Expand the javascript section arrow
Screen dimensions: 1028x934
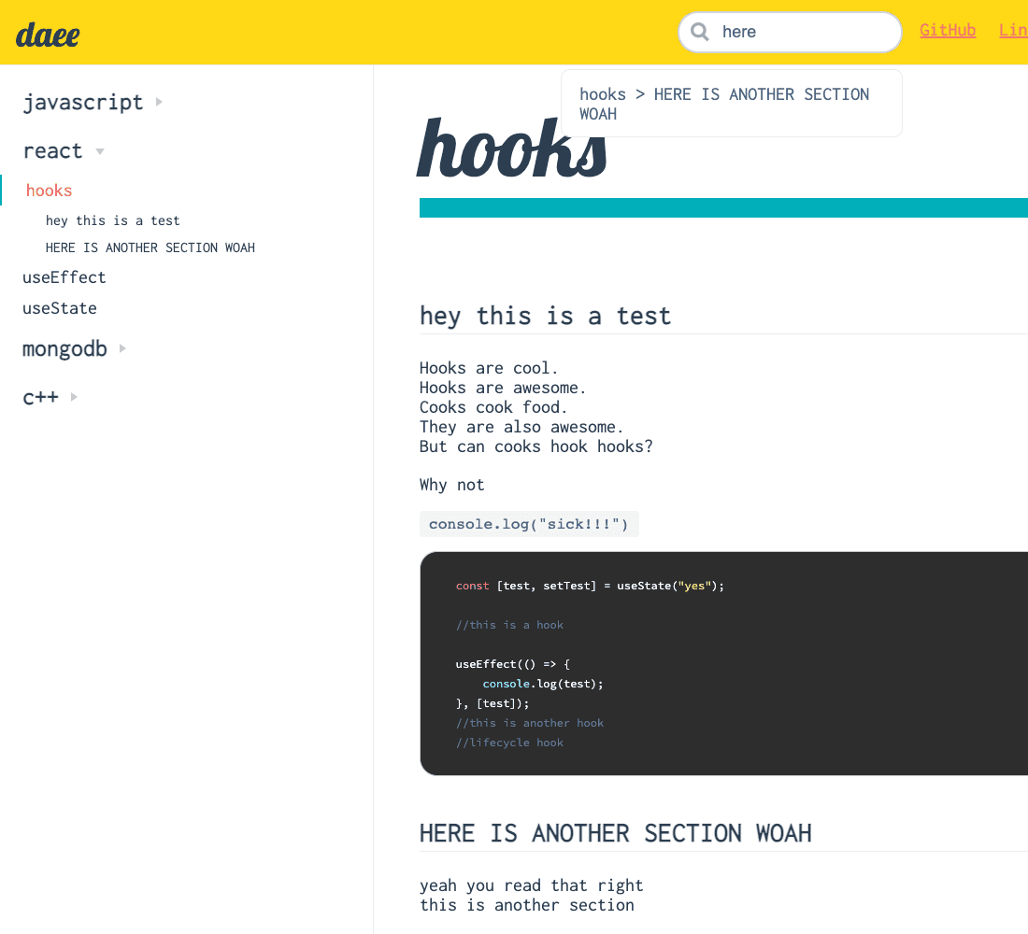tap(159, 102)
